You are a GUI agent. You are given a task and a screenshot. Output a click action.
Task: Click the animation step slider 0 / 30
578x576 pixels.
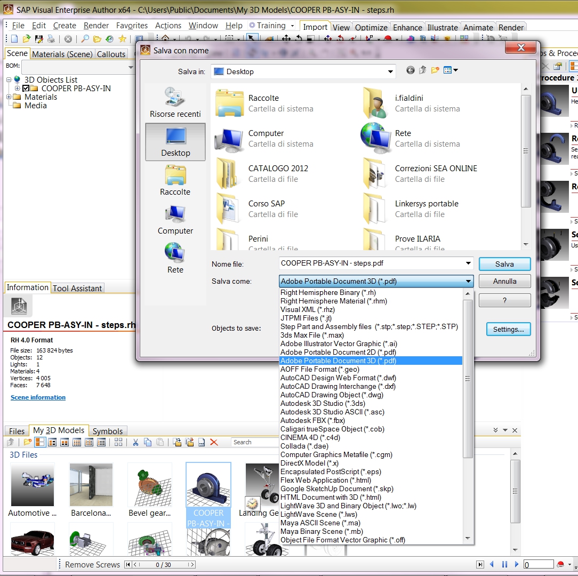[163, 565]
